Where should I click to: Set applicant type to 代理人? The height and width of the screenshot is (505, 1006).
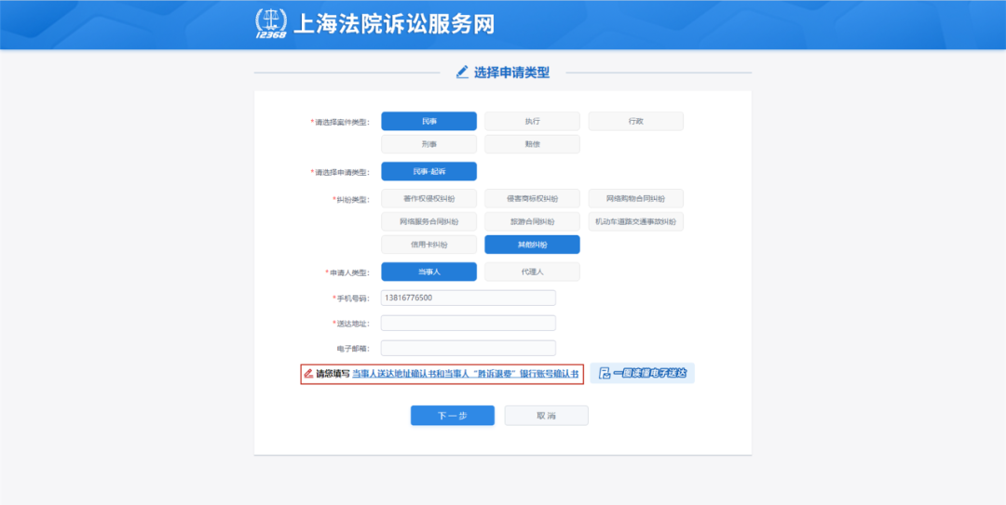[532, 272]
